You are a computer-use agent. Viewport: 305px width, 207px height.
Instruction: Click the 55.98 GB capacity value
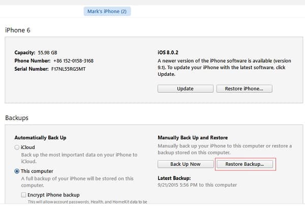[48, 53]
